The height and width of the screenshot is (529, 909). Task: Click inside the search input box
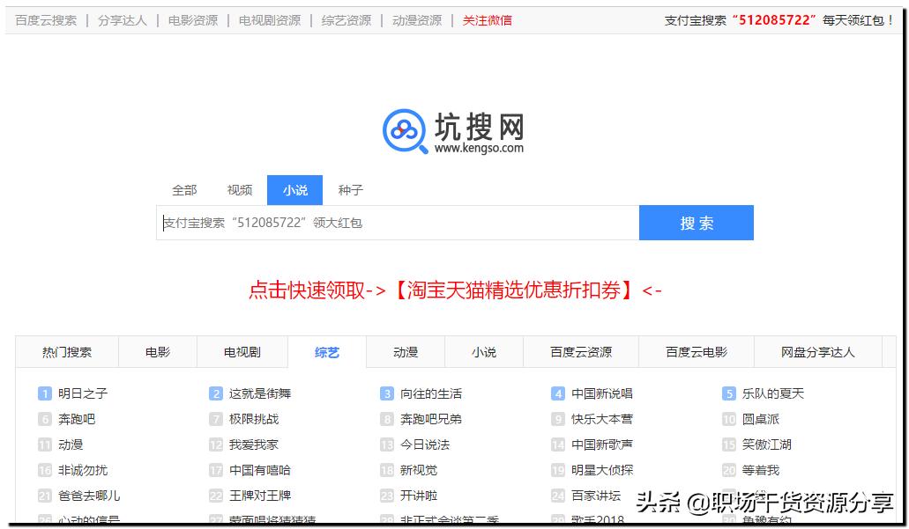tap(397, 222)
